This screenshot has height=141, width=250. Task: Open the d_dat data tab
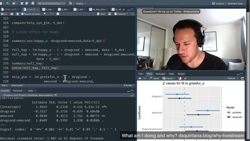(x=64, y=9)
